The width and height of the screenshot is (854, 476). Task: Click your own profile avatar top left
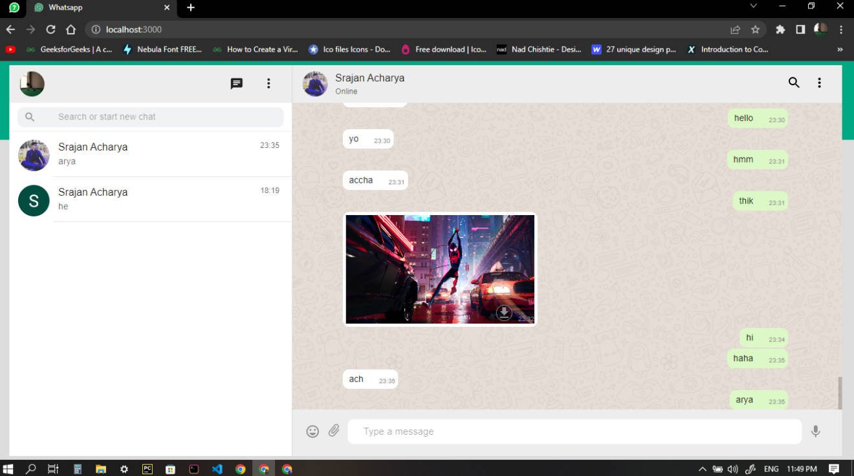(x=32, y=83)
